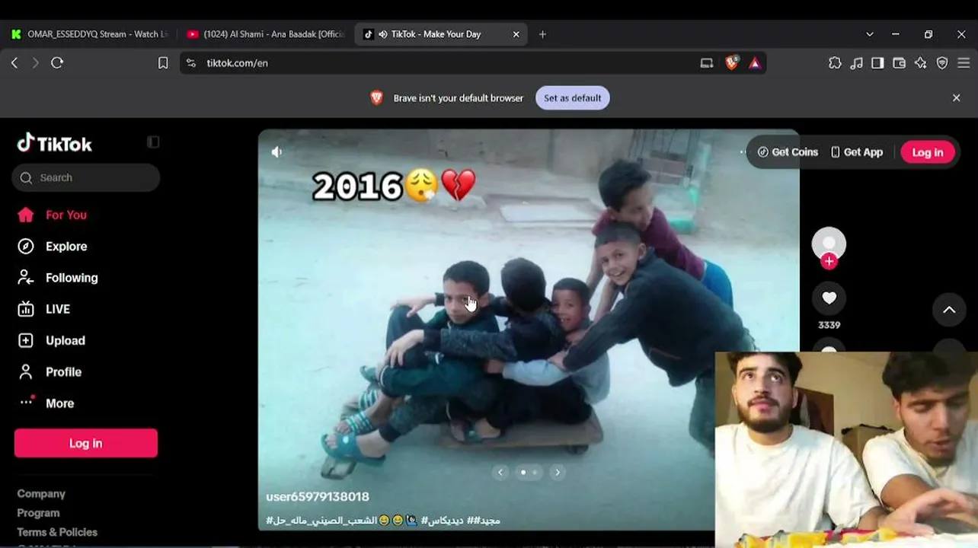The width and height of the screenshot is (978, 548).
Task: Open the media control music note icon
Action: click(x=857, y=63)
